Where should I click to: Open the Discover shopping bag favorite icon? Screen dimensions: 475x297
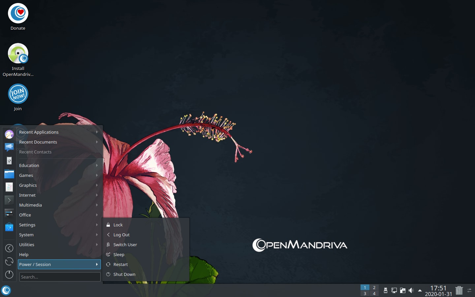(x=9, y=227)
